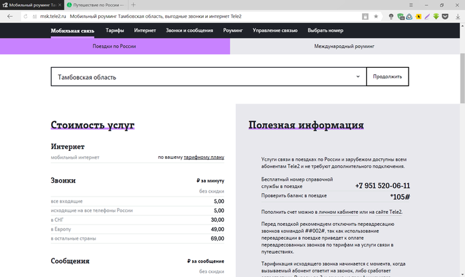
Task: Click the page vertical scrollbar
Action: pyautogui.click(x=462, y=66)
